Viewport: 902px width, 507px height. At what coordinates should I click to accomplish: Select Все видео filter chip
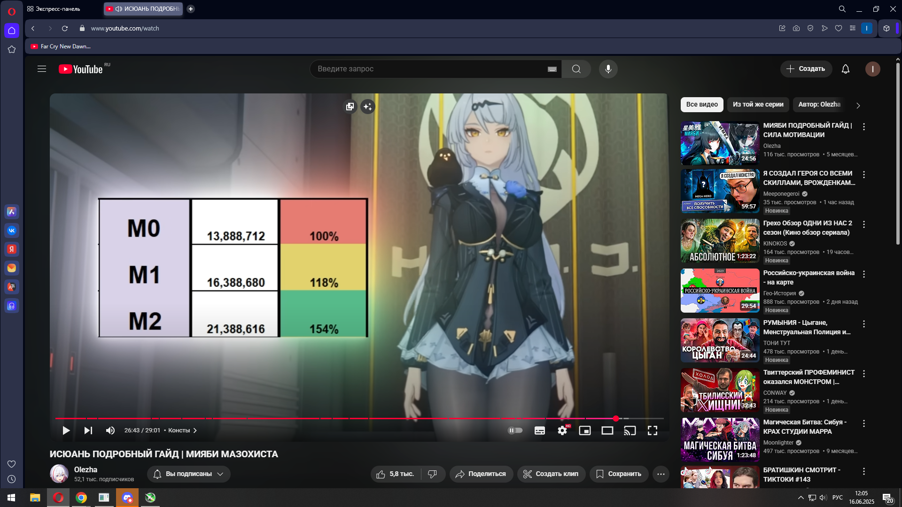pos(702,105)
